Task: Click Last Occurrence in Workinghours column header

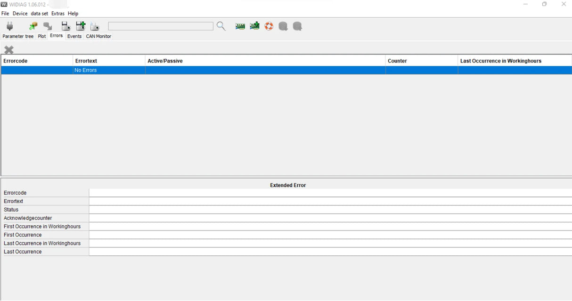Action: coord(515,61)
